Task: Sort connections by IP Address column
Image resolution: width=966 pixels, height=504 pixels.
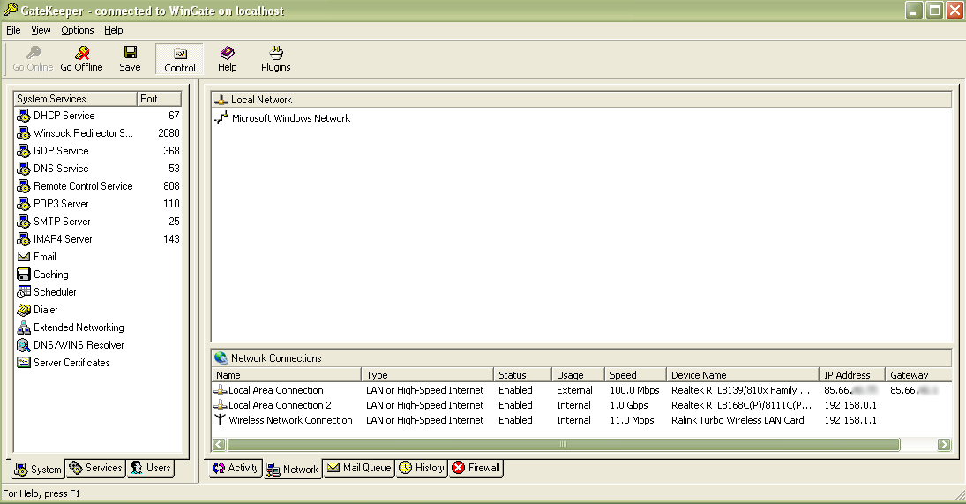Action: pos(852,375)
